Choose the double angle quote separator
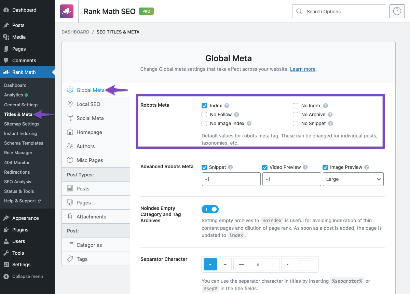Viewport: 410px width, 294px height. tap(258, 264)
